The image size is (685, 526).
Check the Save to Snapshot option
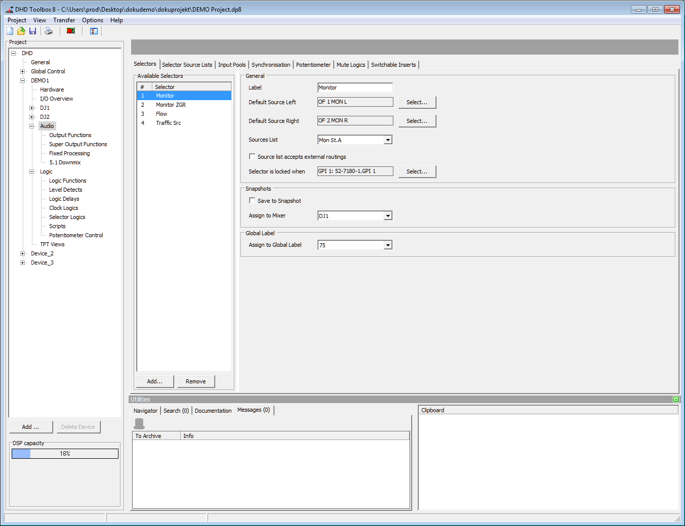pos(252,200)
